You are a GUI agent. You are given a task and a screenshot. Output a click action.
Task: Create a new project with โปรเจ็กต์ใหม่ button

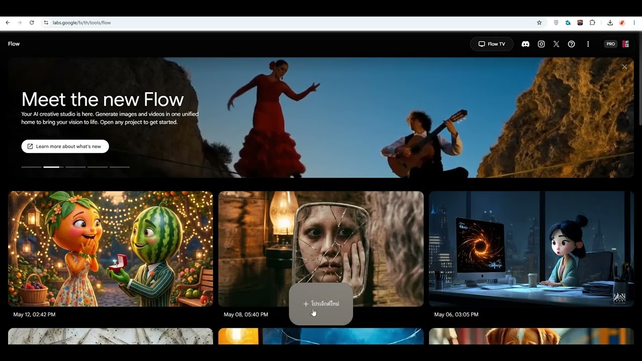(x=321, y=304)
